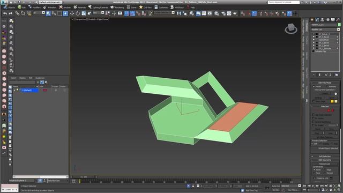Collapse the Edit Geometry rollout
343x193 pixels.
click(325, 160)
